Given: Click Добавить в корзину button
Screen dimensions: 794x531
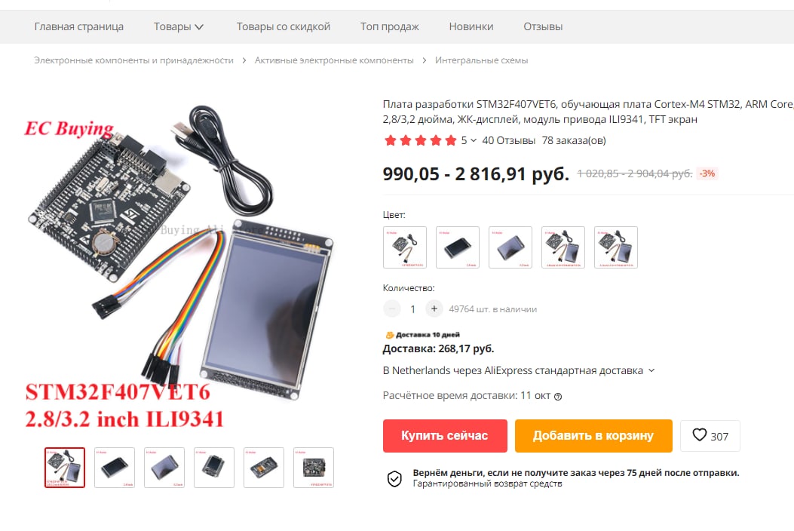Looking at the screenshot, I should pyautogui.click(x=593, y=436).
